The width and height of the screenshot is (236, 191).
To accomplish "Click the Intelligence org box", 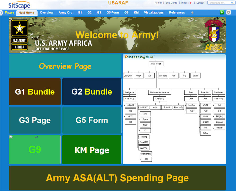I will click(x=130, y=92).
